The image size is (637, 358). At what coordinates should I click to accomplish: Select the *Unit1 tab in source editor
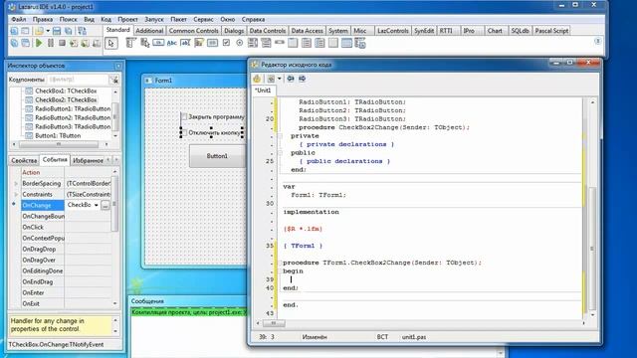coord(263,90)
